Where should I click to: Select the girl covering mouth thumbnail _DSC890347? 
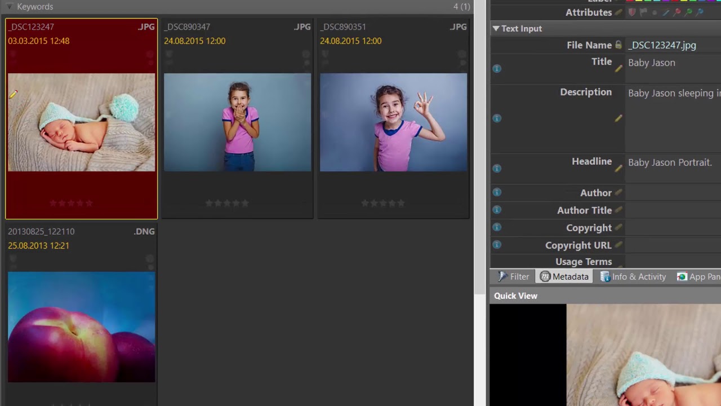[237, 122]
